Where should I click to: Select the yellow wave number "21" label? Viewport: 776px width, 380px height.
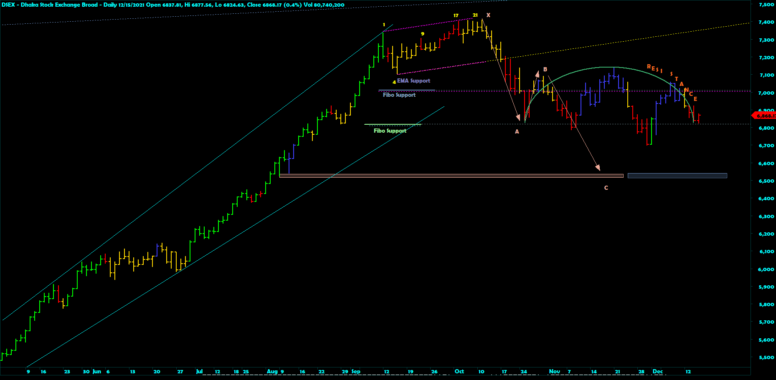tap(475, 15)
